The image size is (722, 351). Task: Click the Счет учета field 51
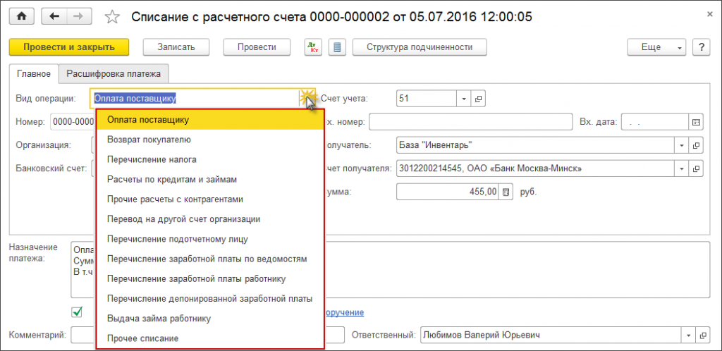pyautogui.click(x=427, y=99)
